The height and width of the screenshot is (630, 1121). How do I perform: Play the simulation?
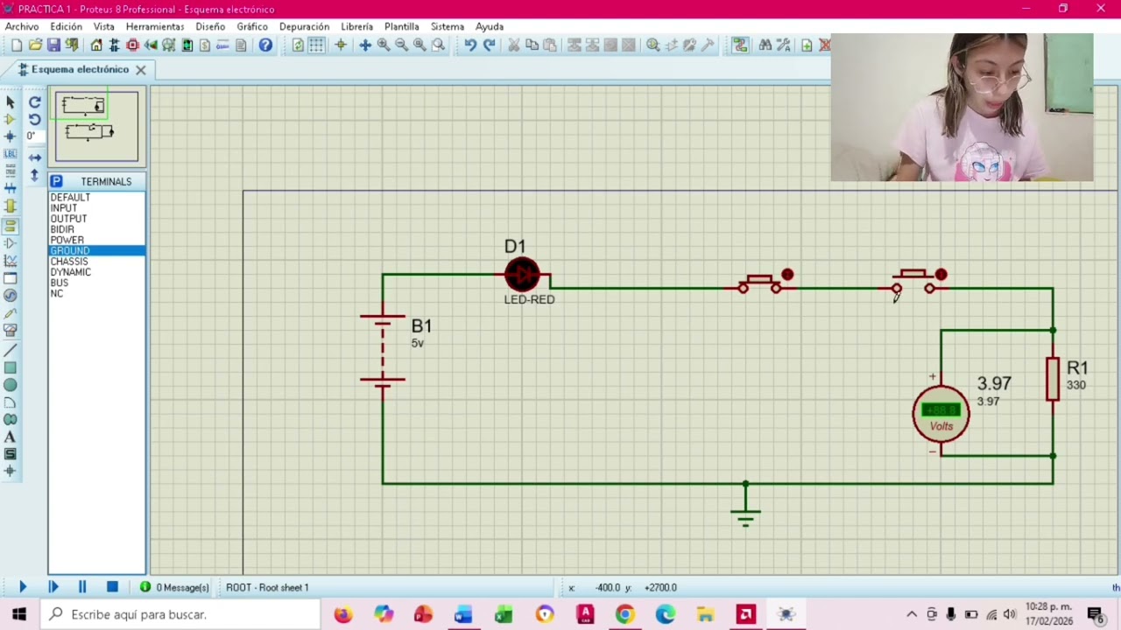(x=23, y=587)
